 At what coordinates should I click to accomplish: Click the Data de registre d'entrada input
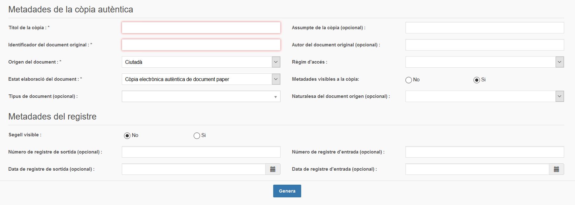point(477,169)
